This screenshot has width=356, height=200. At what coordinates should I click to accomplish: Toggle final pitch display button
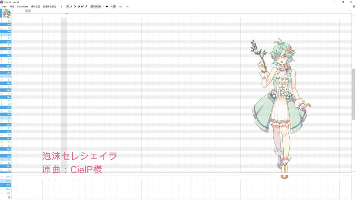[103, 7]
